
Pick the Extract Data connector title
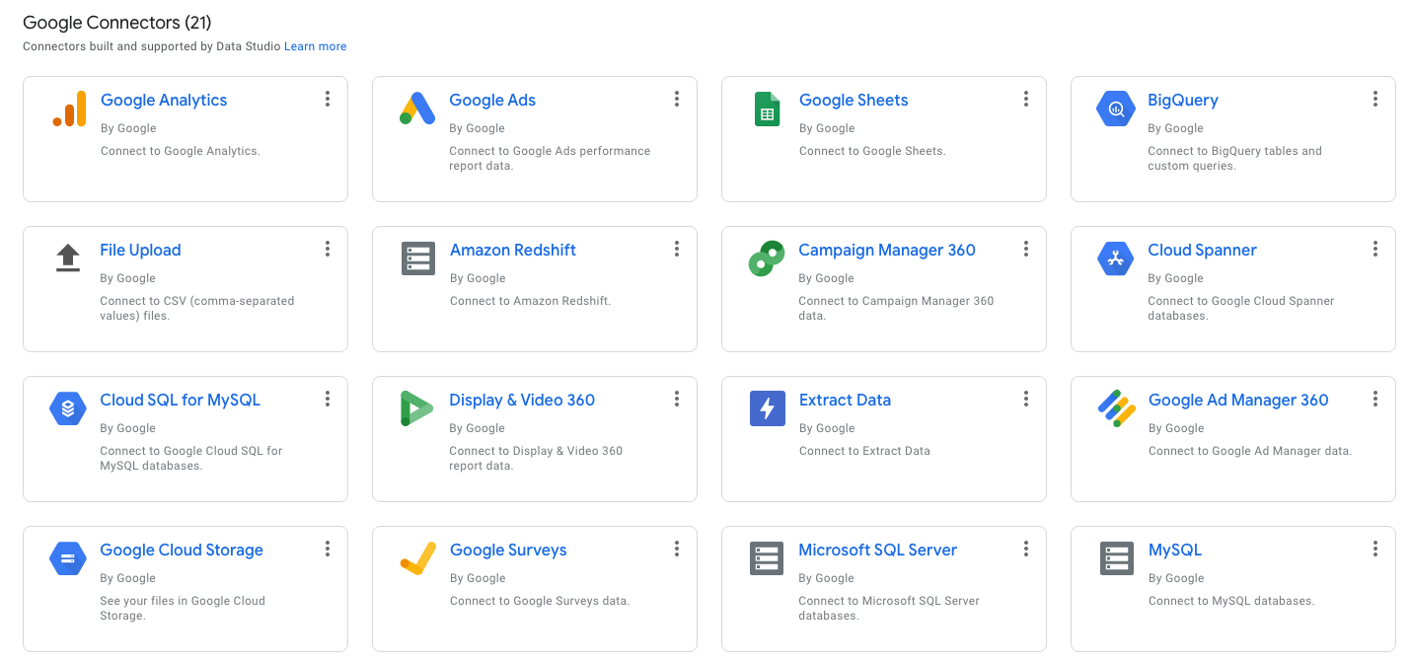coord(845,400)
